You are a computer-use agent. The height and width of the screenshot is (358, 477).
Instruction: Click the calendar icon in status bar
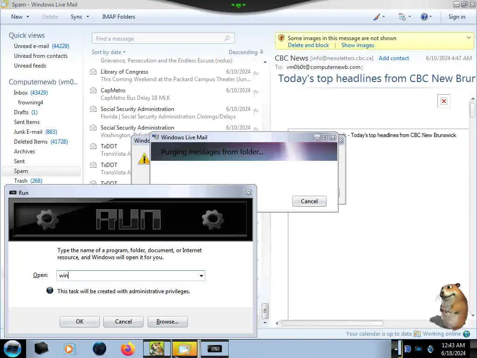[417, 334]
